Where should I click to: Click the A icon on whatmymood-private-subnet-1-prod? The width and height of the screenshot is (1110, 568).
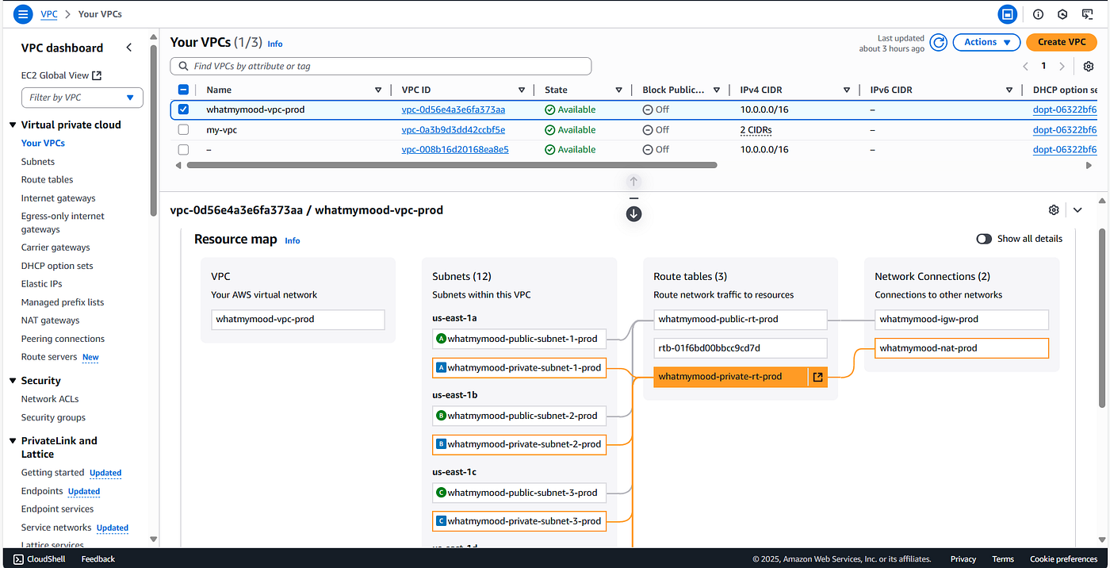[x=441, y=367]
